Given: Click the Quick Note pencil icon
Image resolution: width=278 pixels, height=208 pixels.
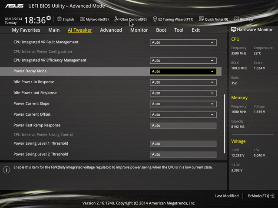Looking at the screenshot, I should [x=202, y=19].
